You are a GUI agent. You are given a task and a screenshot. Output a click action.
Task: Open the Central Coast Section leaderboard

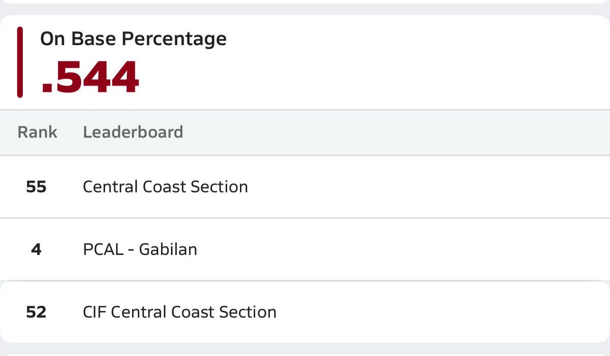(165, 187)
